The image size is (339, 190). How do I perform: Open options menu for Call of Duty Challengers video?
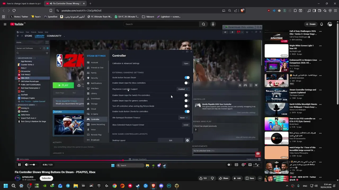[320, 31]
